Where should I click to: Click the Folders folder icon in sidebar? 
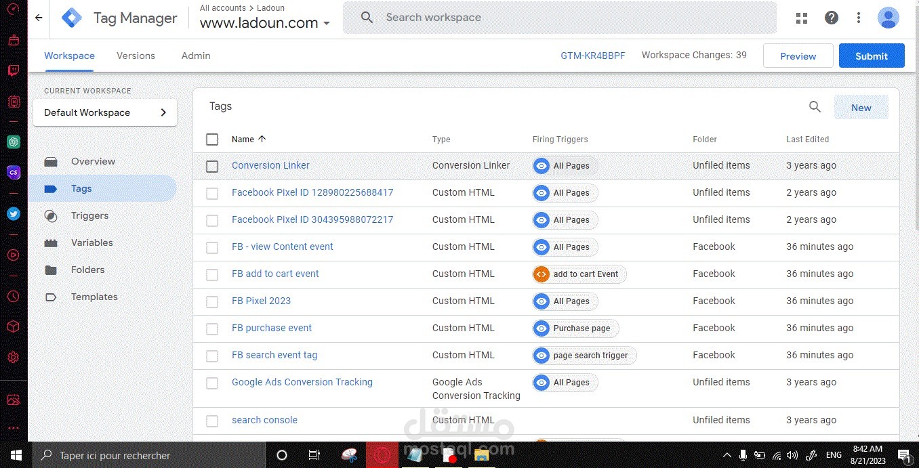[x=51, y=270]
